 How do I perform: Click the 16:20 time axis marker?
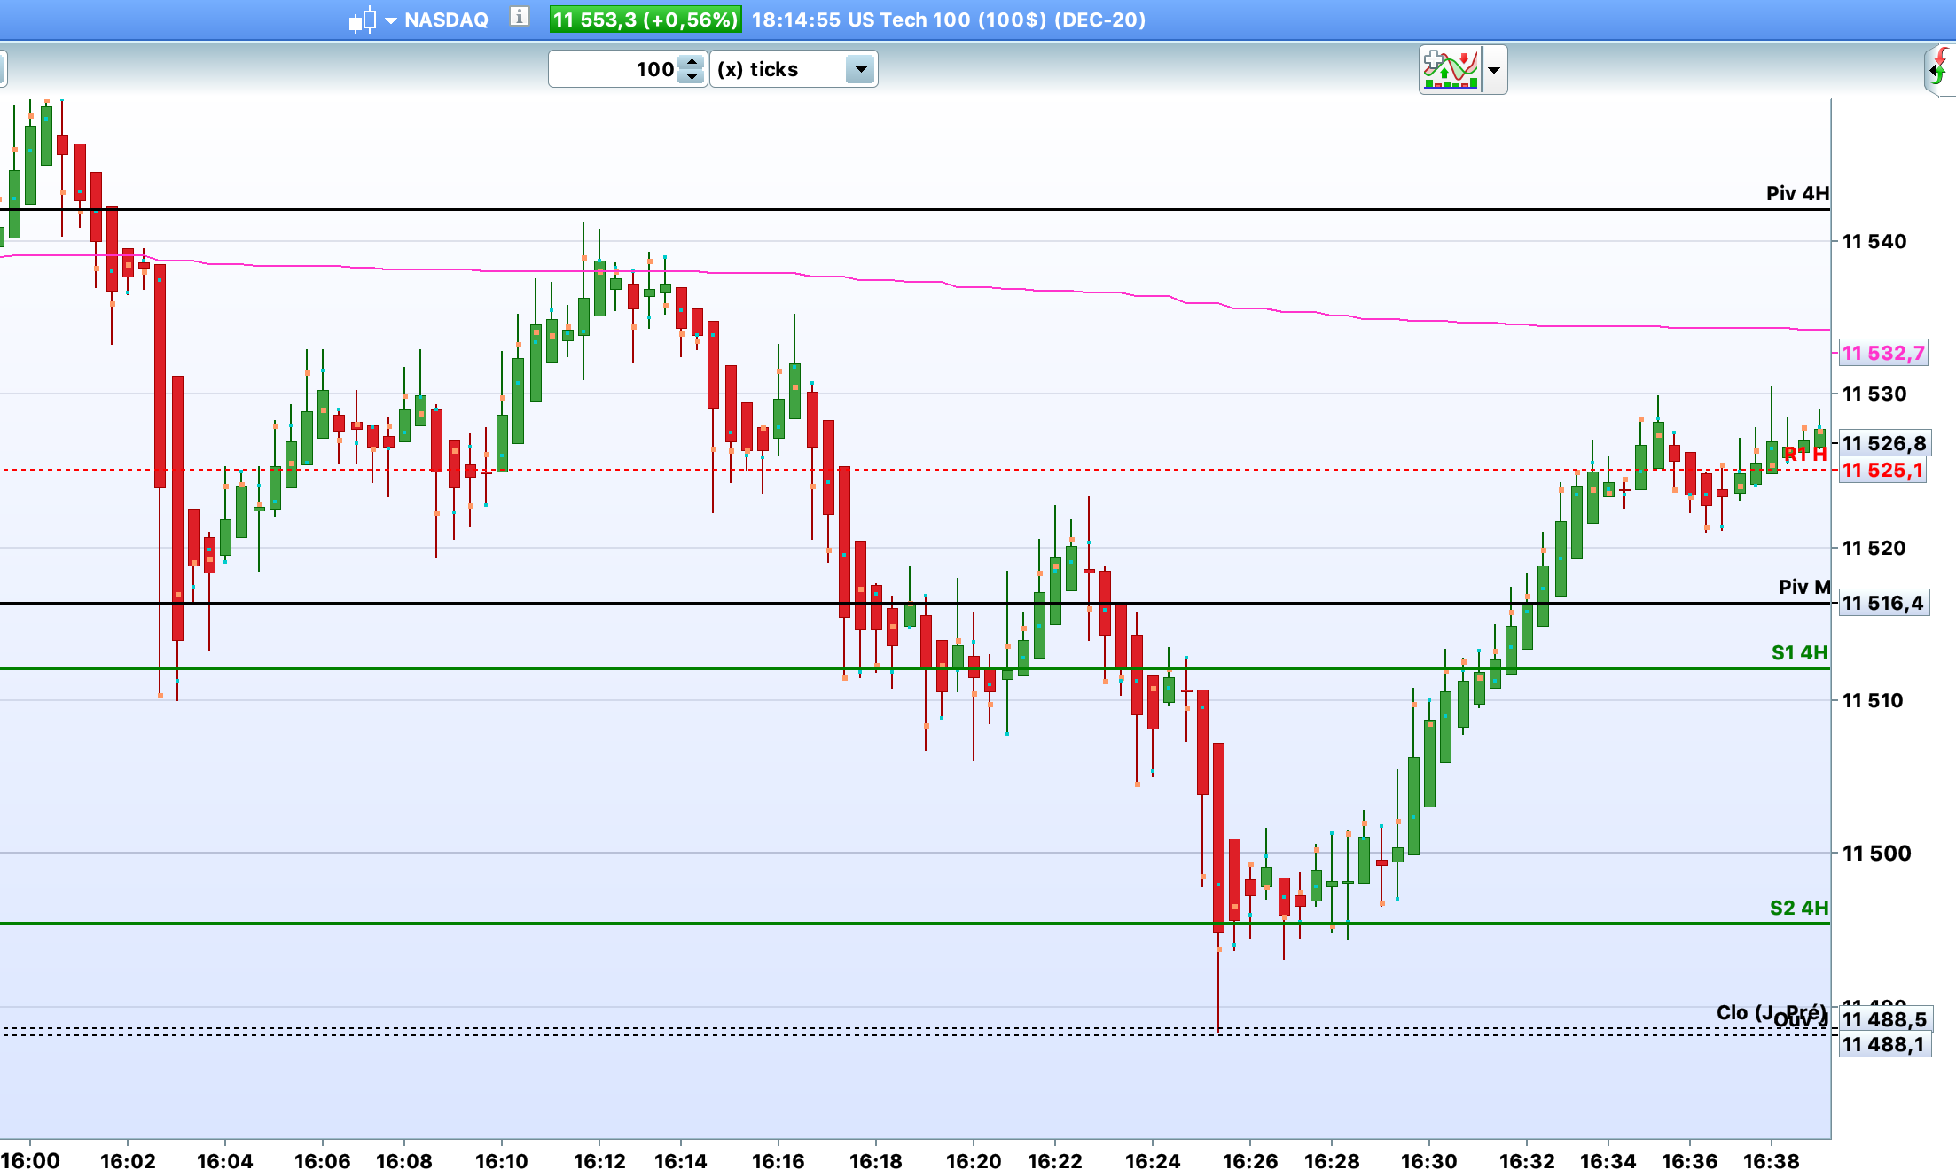pyautogui.click(x=974, y=1159)
